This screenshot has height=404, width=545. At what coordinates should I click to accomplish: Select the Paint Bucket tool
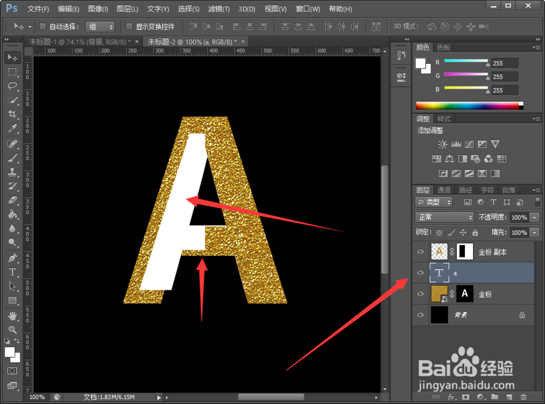pyautogui.click(x=13, y=214)
